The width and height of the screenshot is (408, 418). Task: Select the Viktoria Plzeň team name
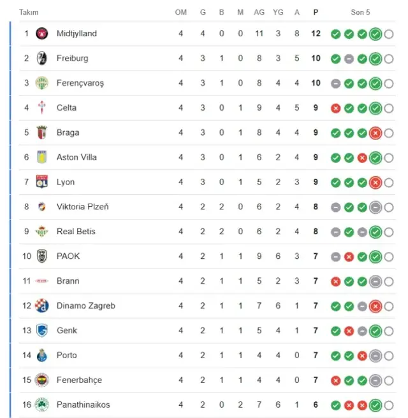(83, 207)
